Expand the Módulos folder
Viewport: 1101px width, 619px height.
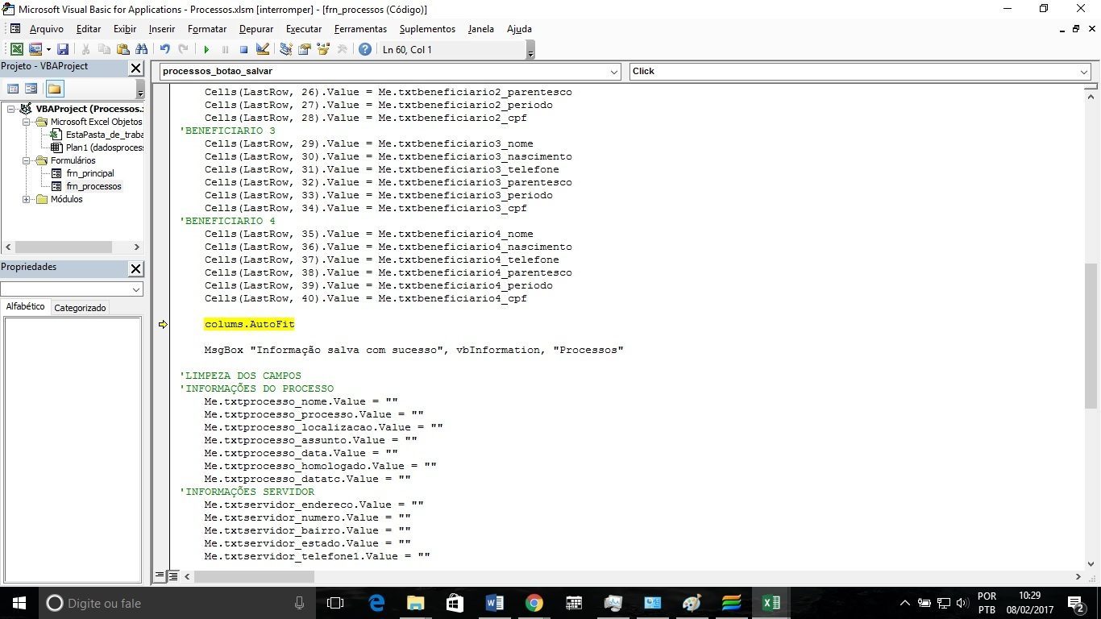click(x=27, y=199)
